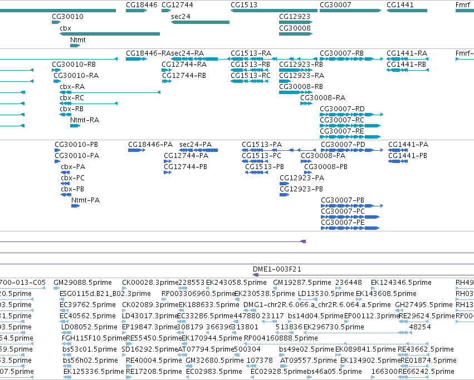
Task: Open the CG30010-RB transcript label
Action: coord(74,65)
